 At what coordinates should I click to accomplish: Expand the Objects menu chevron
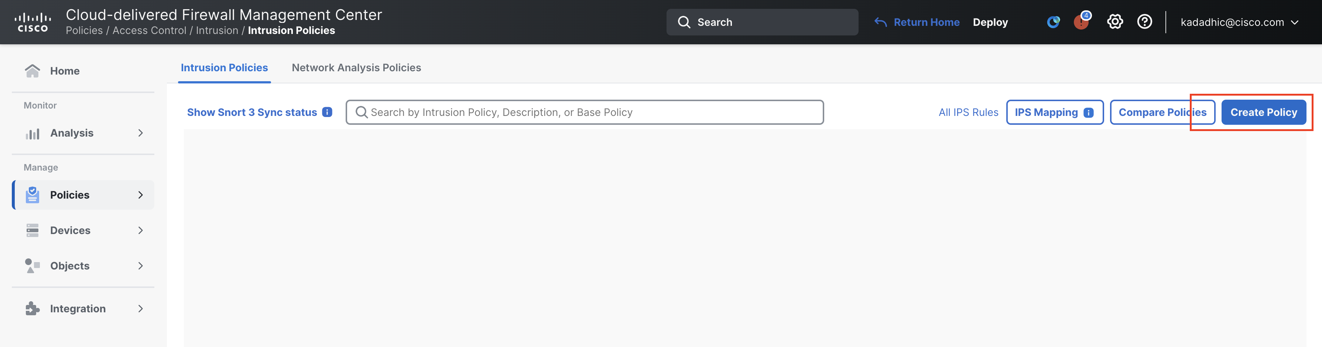pos(141,266)
